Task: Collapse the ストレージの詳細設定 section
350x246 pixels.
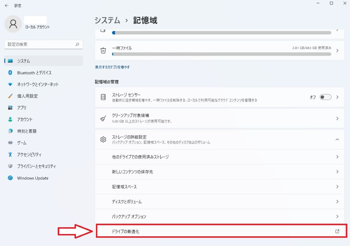Action: pyautogui.click(x=337, y=139)
